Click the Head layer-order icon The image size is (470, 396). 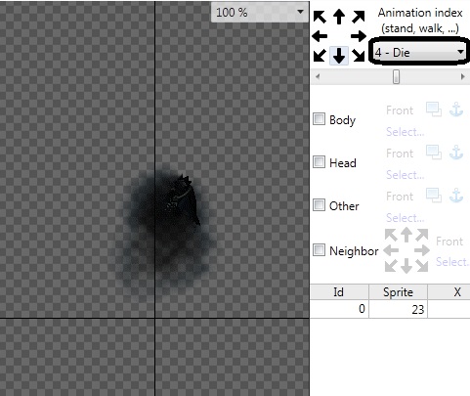(434, 153)
